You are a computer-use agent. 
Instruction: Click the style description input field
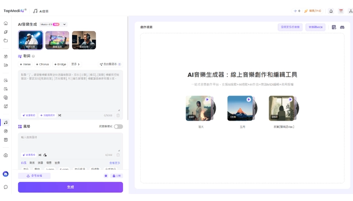70,142
